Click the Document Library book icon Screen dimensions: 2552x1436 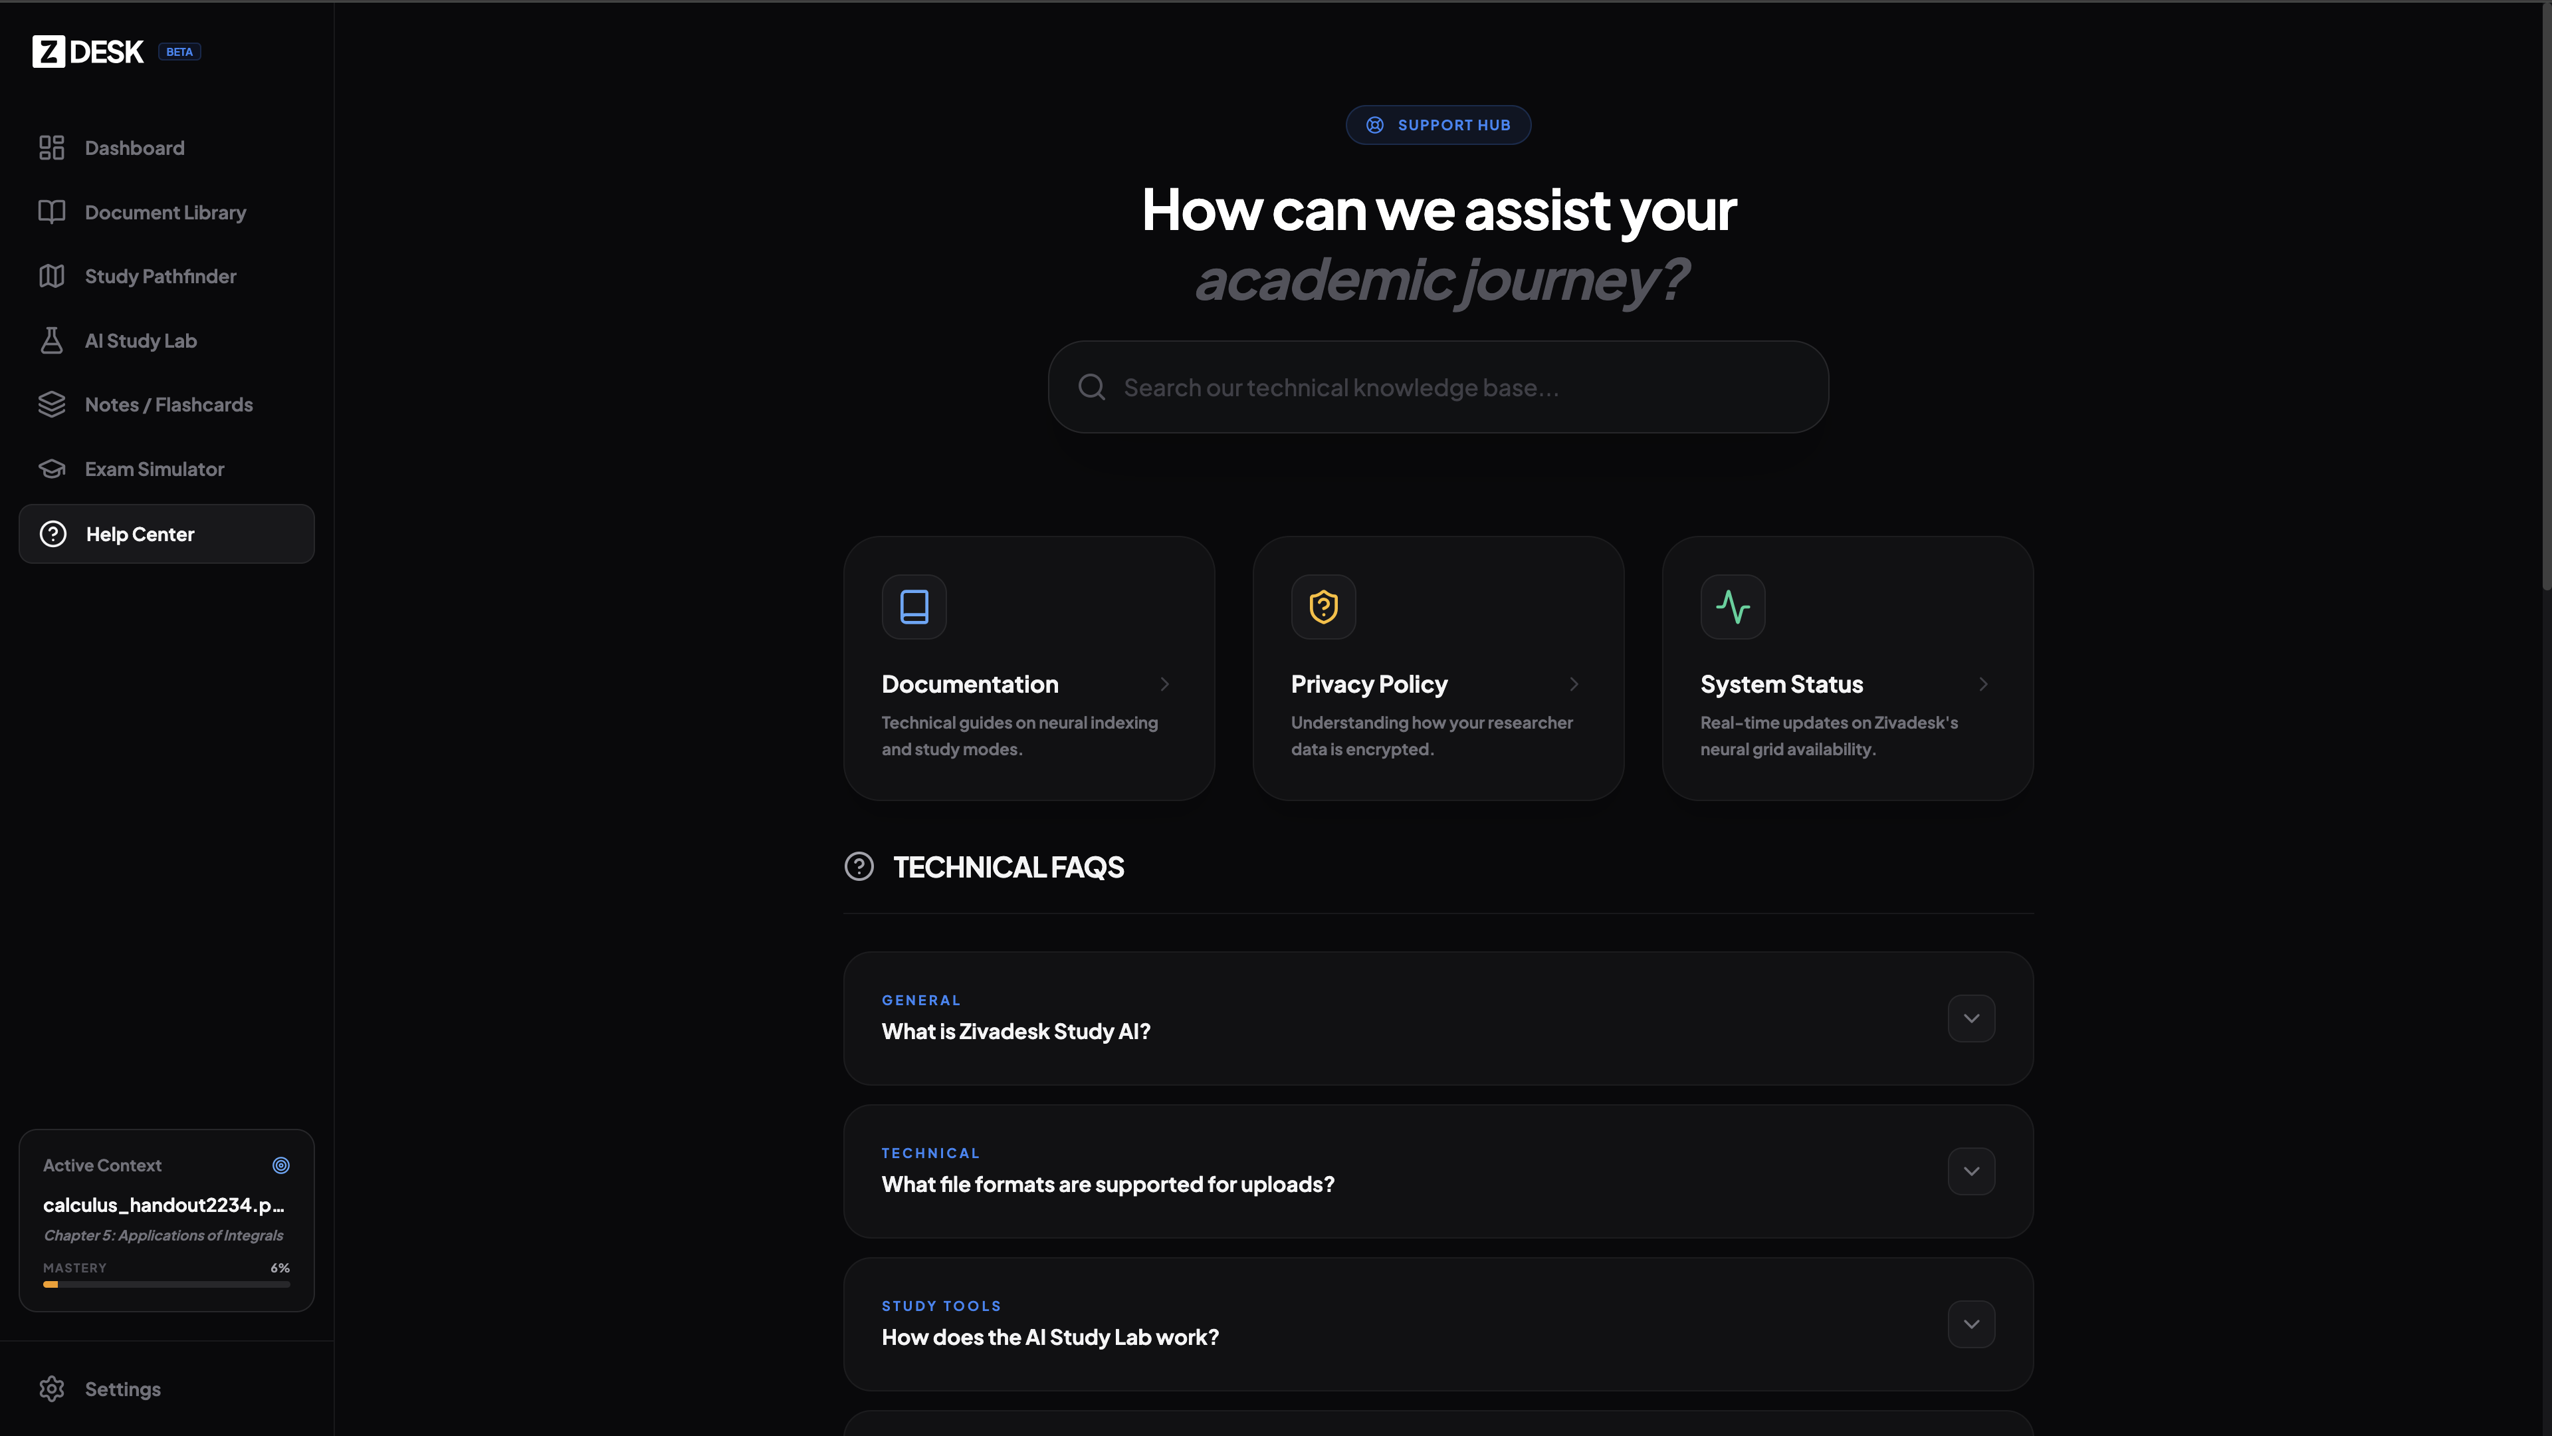pos(52,212)
